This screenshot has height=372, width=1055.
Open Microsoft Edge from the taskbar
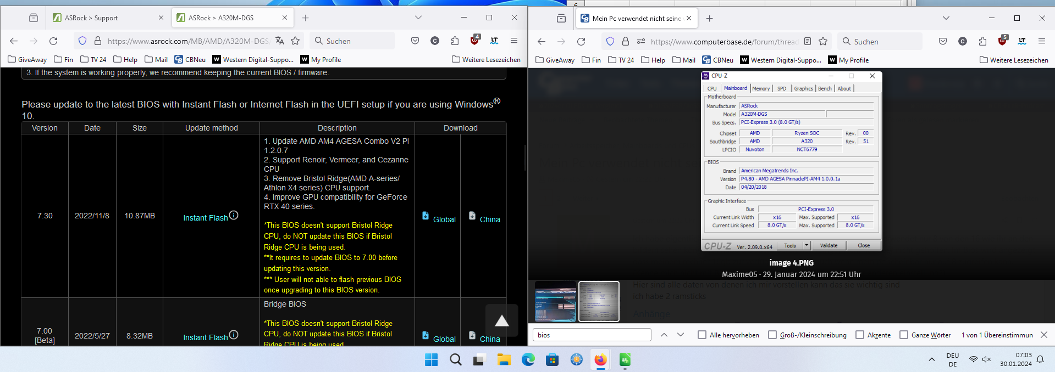pos(528,359)
